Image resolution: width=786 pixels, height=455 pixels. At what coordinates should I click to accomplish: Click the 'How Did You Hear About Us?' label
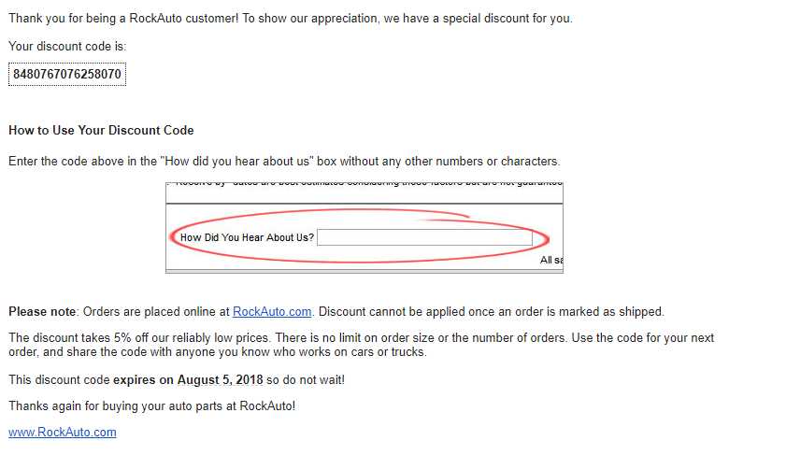coord(247,237)
